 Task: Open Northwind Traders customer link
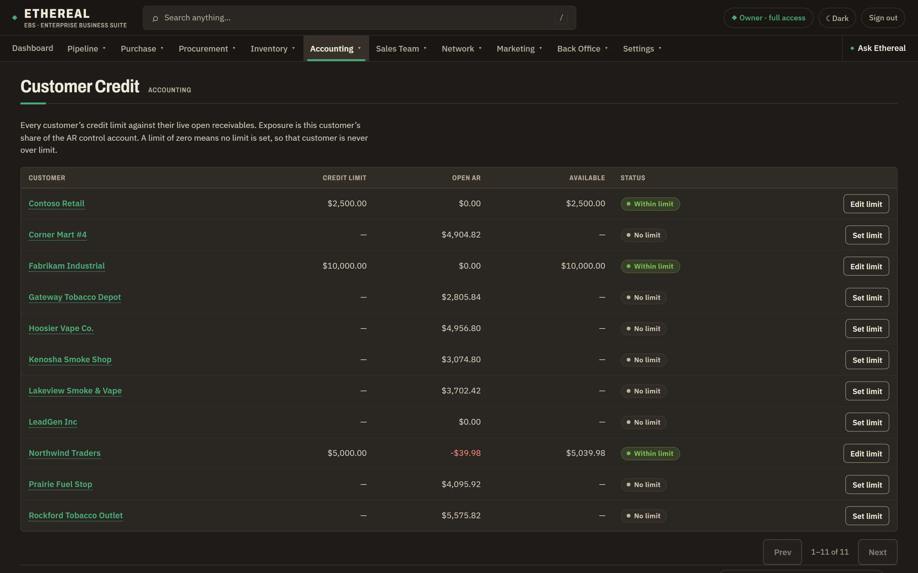click(x=64, y=453)
